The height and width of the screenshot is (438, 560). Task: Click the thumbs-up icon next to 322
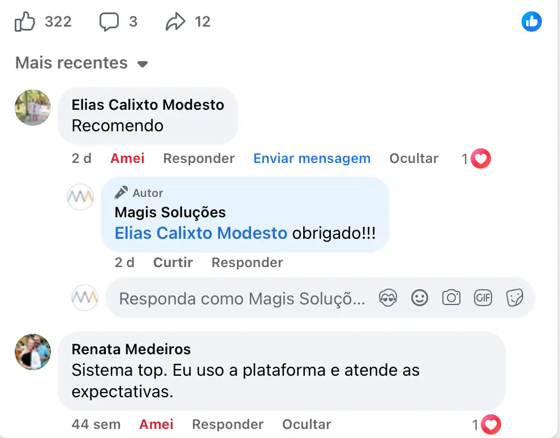click(x=25, y=21)
